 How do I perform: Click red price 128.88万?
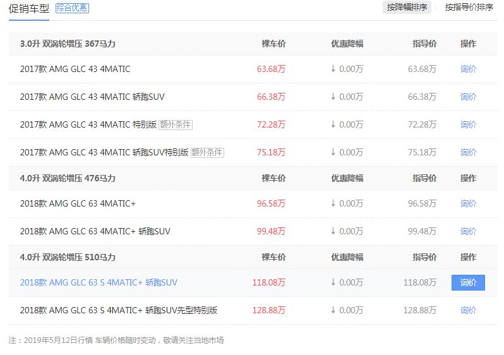click(268, 310)
